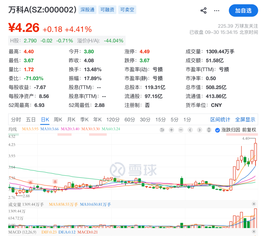
Task: Switch to the 五日 tab
Action: coord(31,120)
